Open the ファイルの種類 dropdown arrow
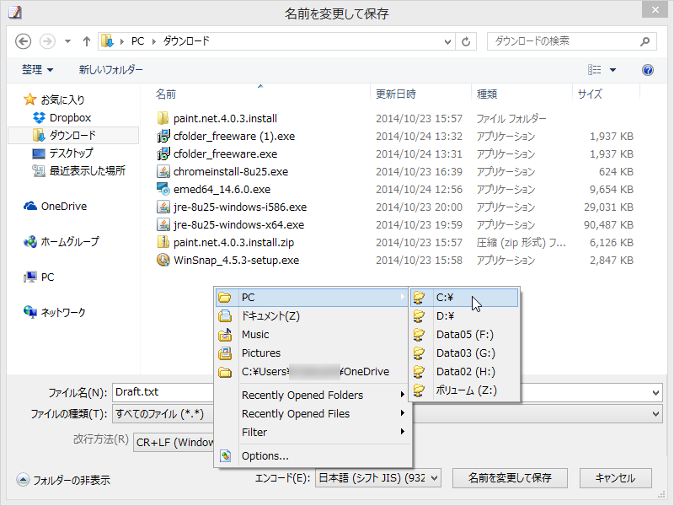The height and width of the screenshot is (506, 674). (x=655, y=414)
